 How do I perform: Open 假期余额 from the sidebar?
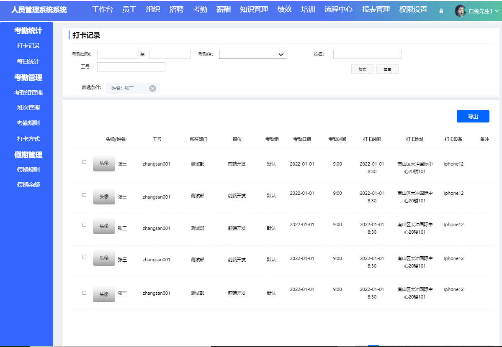pyautogui.click(x=26, y=184)
